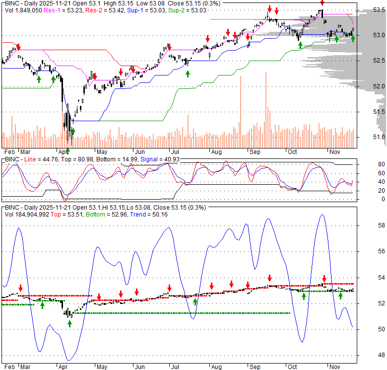Select the green arrow in early October on price chart
Viewport: 387px width, 370px height.
point(300,45)
